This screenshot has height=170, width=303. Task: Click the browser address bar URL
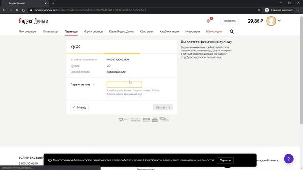(x=90, y=10)
